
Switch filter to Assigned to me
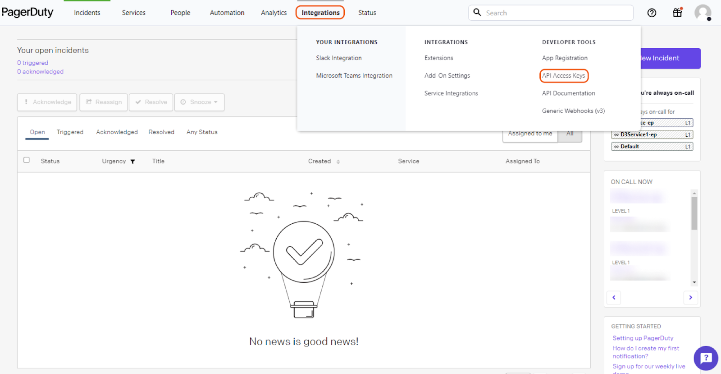pos(530,134)
